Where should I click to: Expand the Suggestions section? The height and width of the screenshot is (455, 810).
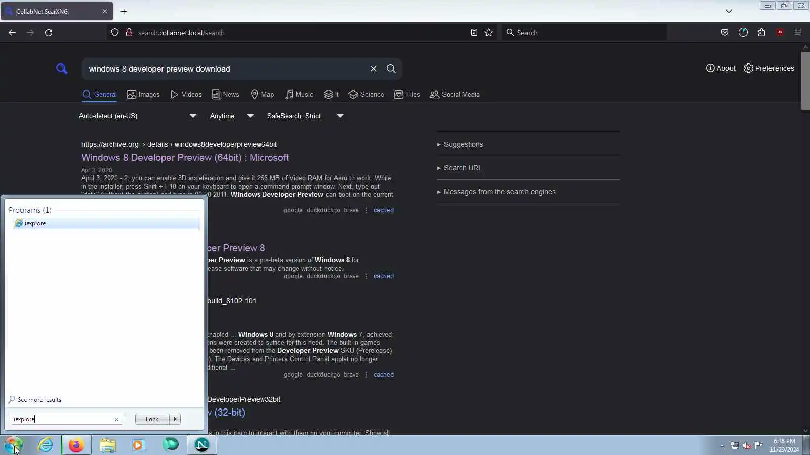463,144
